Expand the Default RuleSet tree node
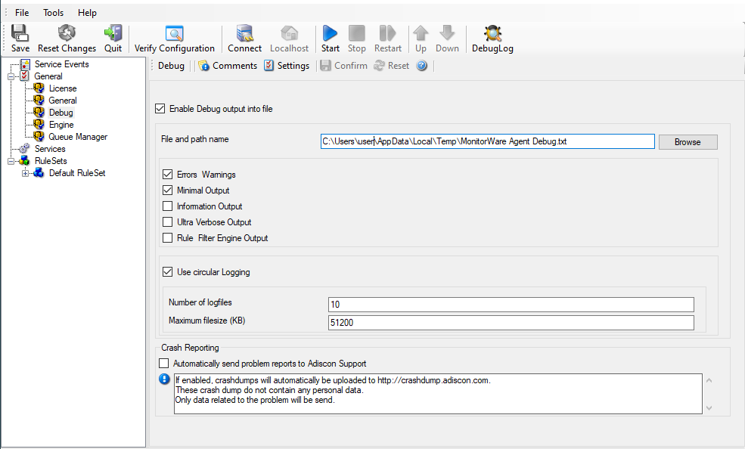The width and height of the screenshot is (745, 449). pyautogui.click(x=26, y=173)
